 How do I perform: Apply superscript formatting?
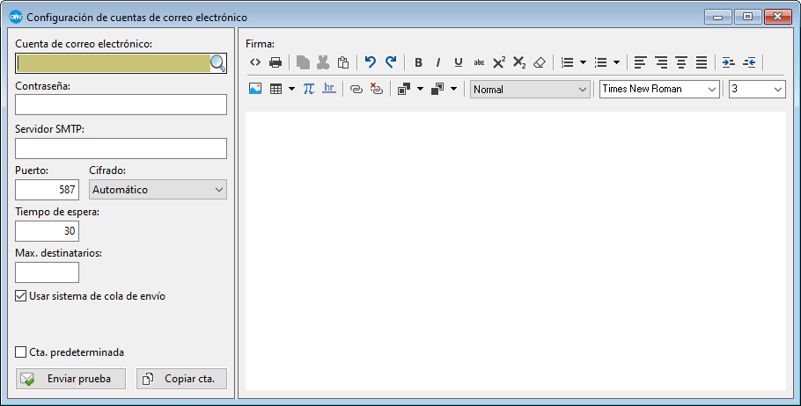498,62
